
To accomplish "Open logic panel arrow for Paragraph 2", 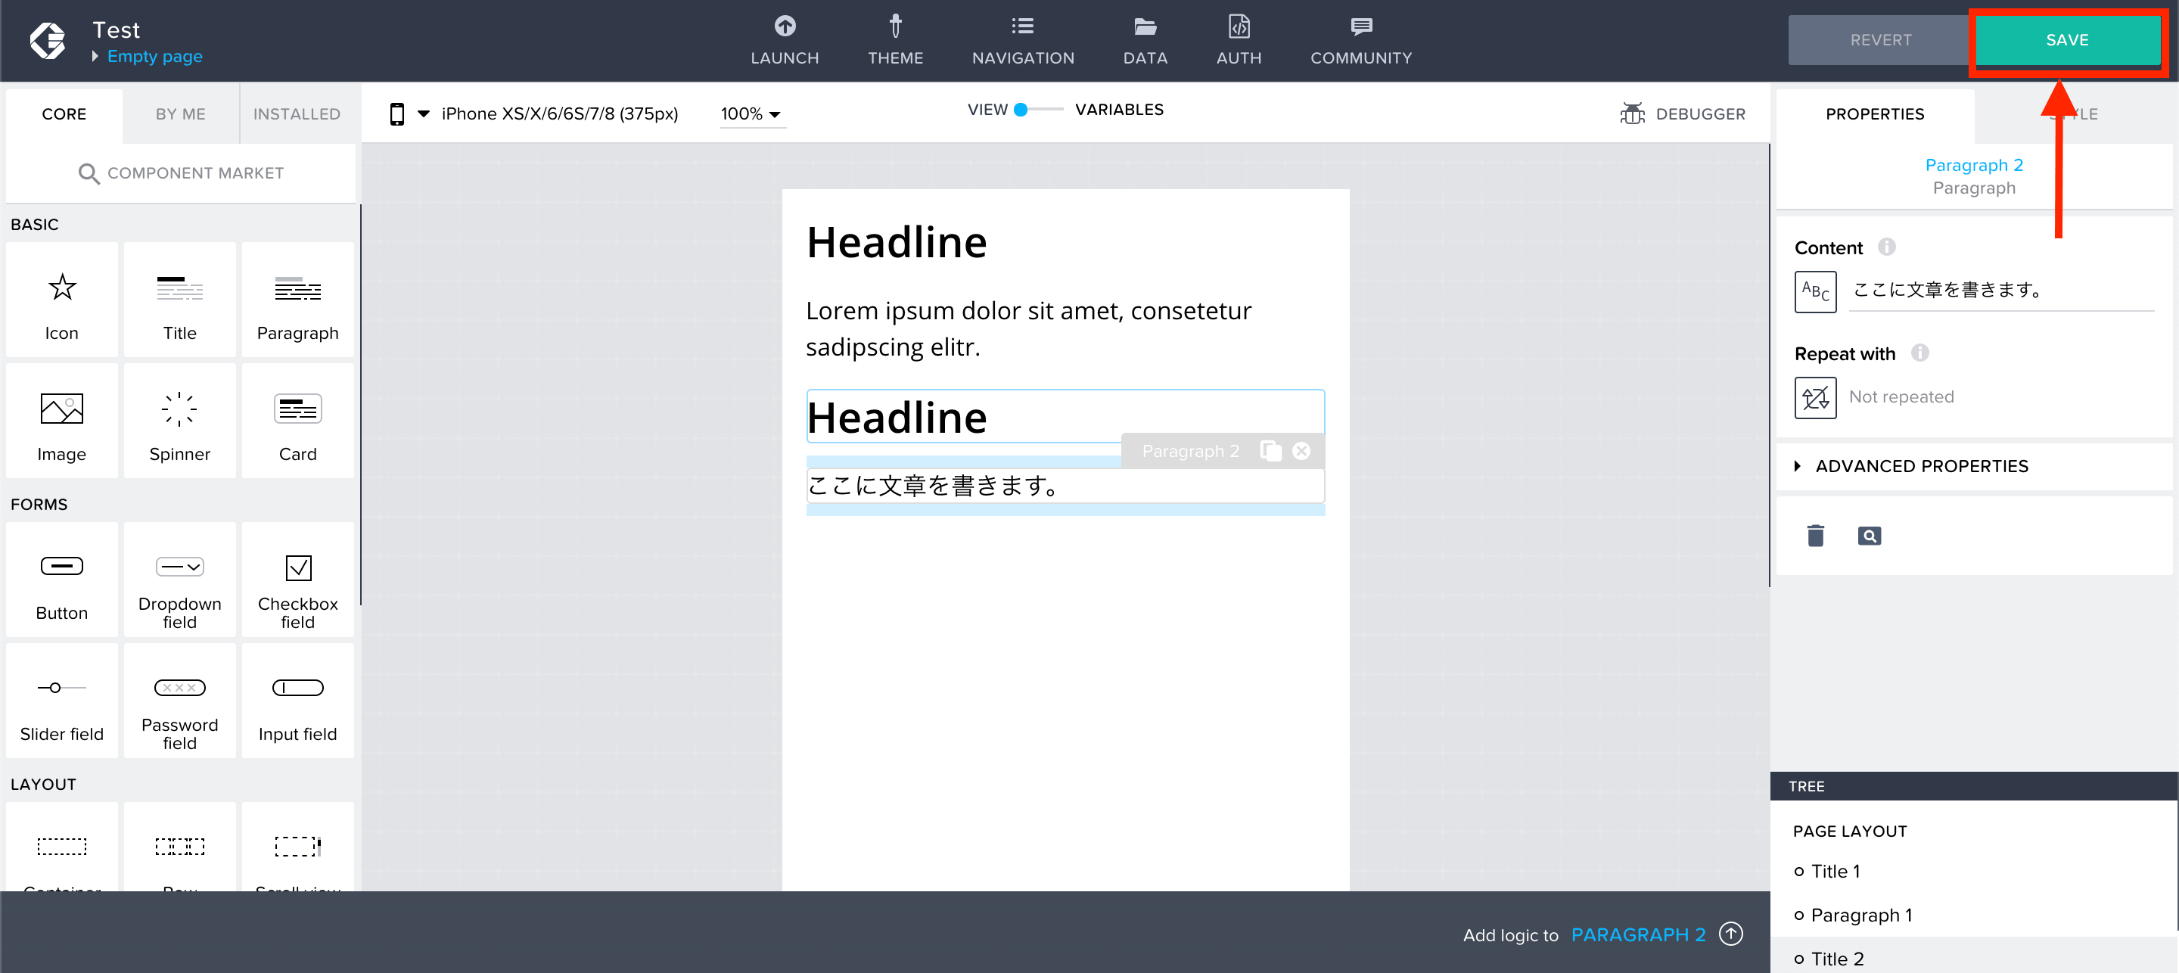I will [x=1732, y=934].
